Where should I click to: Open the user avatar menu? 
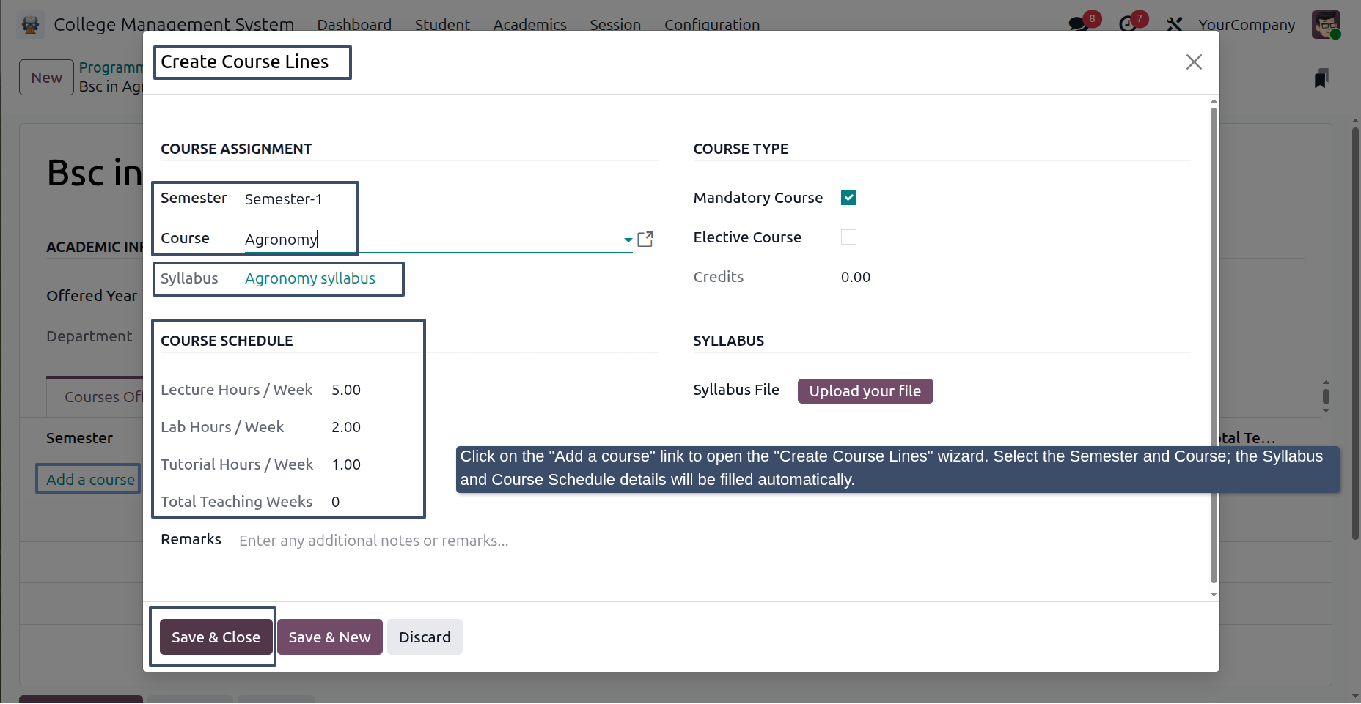pyautogui.click(x=1326, y=24)
